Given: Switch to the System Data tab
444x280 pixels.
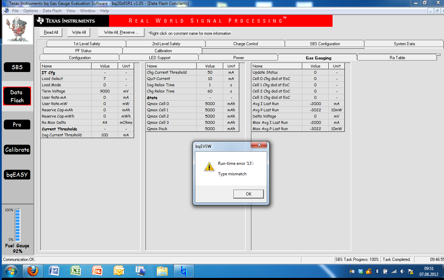Looking at the screenshot, I should click(404, 44).
